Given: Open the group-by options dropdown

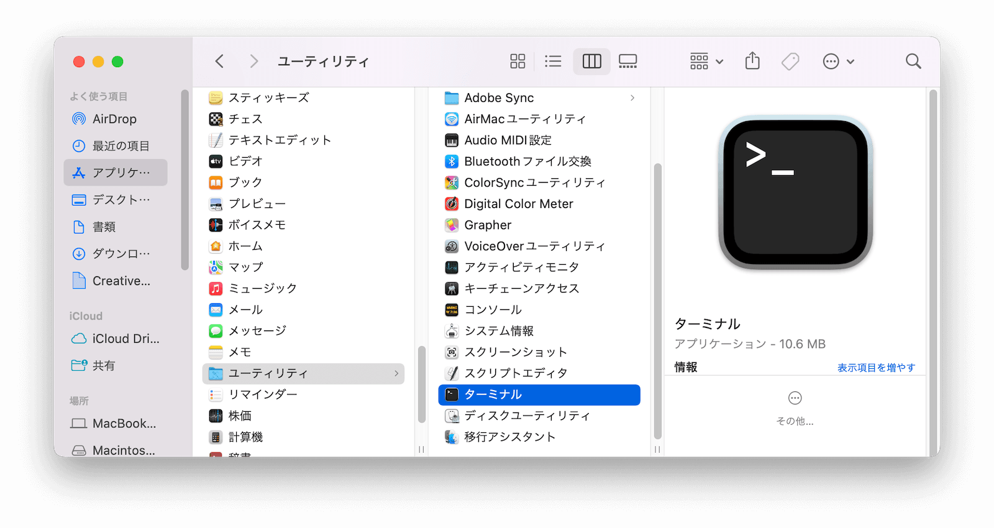Looking at the screenshot, I should (706, 61).
